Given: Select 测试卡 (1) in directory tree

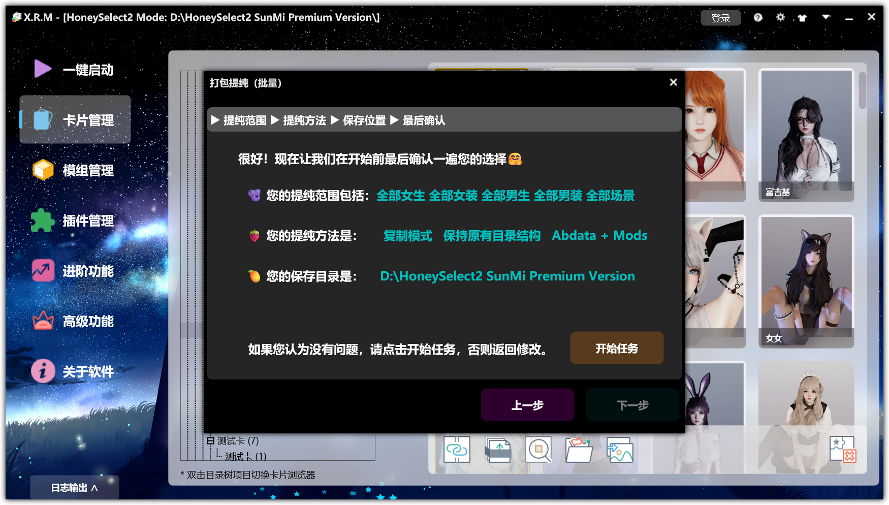Looking at the screenshot, I should [246, 456].
